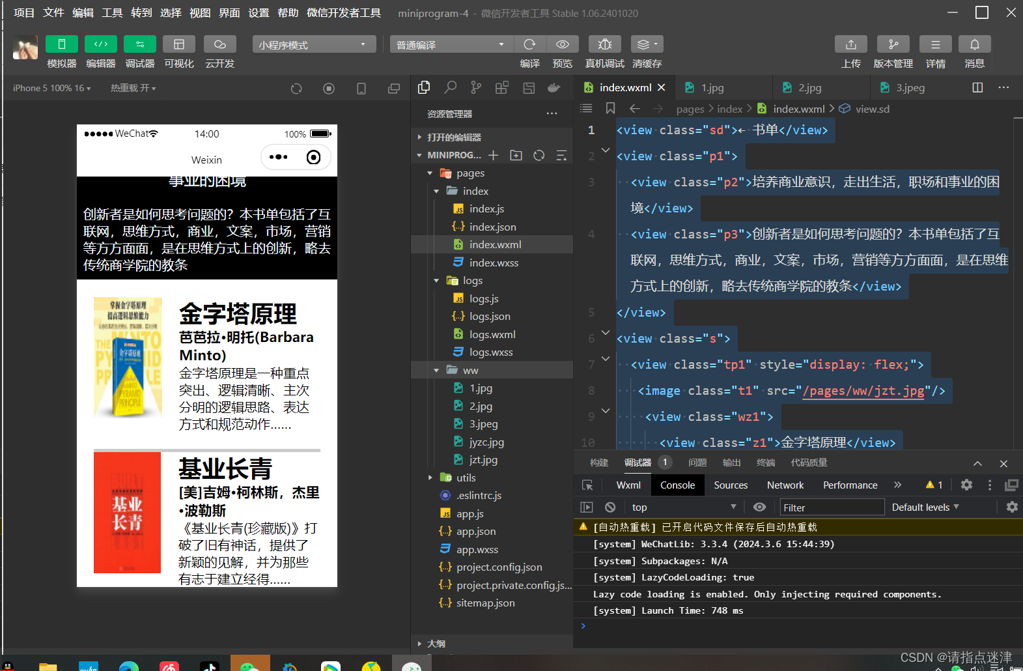This screenshot has height=671, width=1023.
Task: Open the 设置 menu
Action: coord(259,13)
